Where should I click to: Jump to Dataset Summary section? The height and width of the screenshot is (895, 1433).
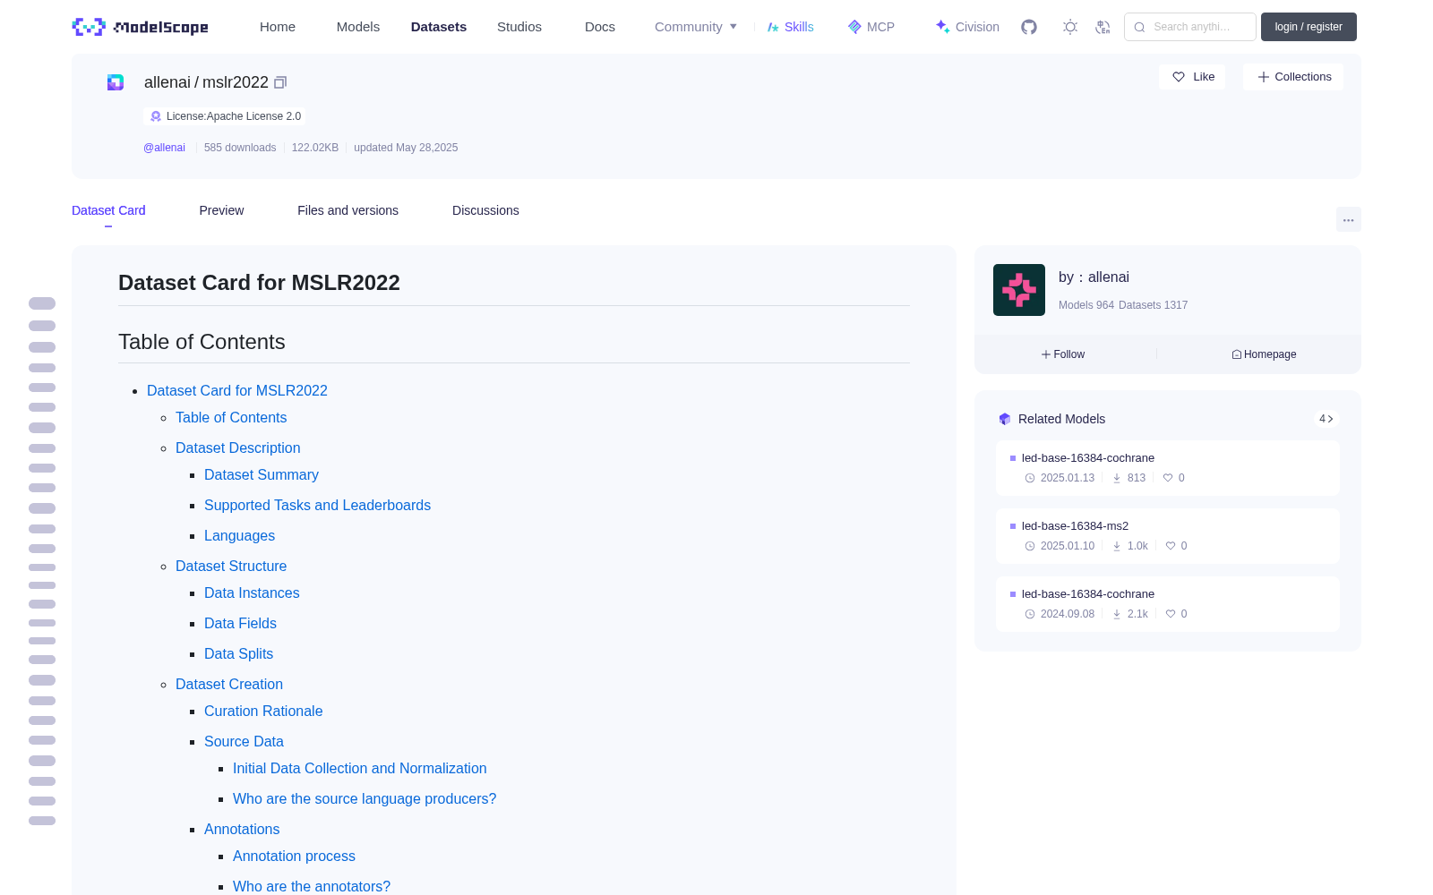click(x=262, y=474)
